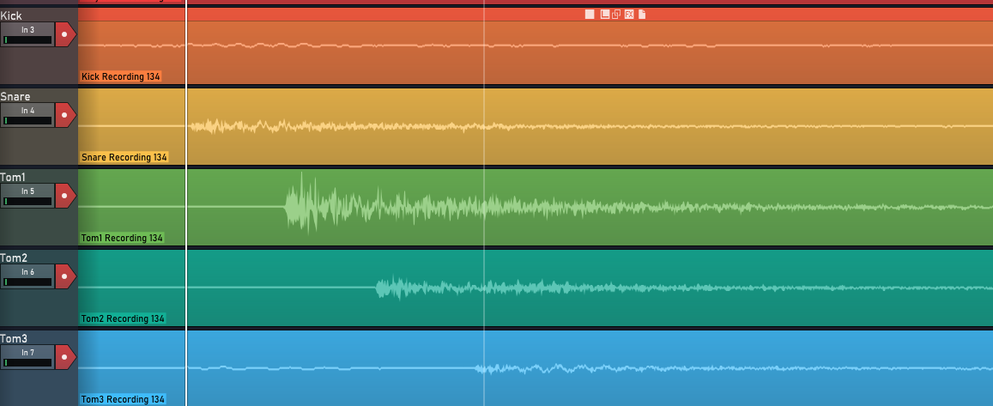Image resolution: width=993 pixels, height=406 pixels.
Task: Click the solid square icon in Kick clip header
Action: click(x=590, y=15)
